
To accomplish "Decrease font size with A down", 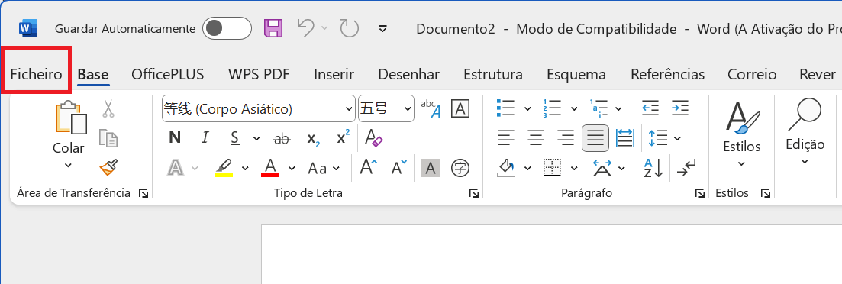I will pyautogui.click(x=398, y=168).
